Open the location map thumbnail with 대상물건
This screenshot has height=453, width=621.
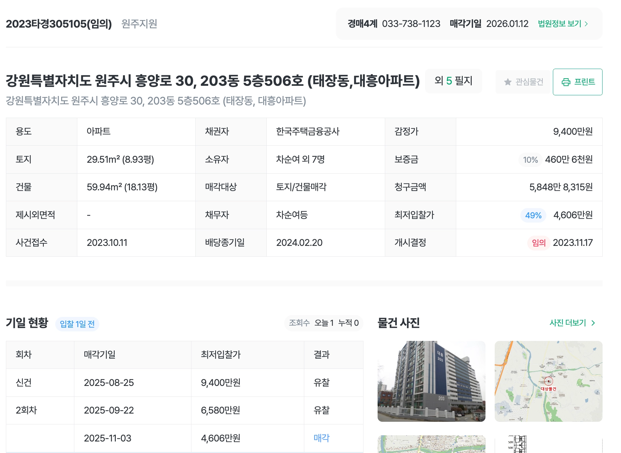(x=548, y=381)
